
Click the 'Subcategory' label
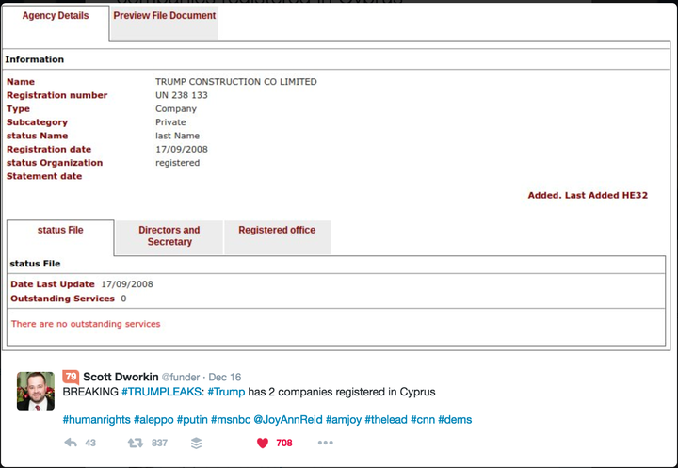pyautogui.click(x=37, y=122)
